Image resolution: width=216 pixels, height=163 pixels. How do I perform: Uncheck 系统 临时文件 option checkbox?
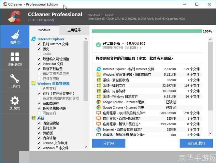click(x=39, y=128)
